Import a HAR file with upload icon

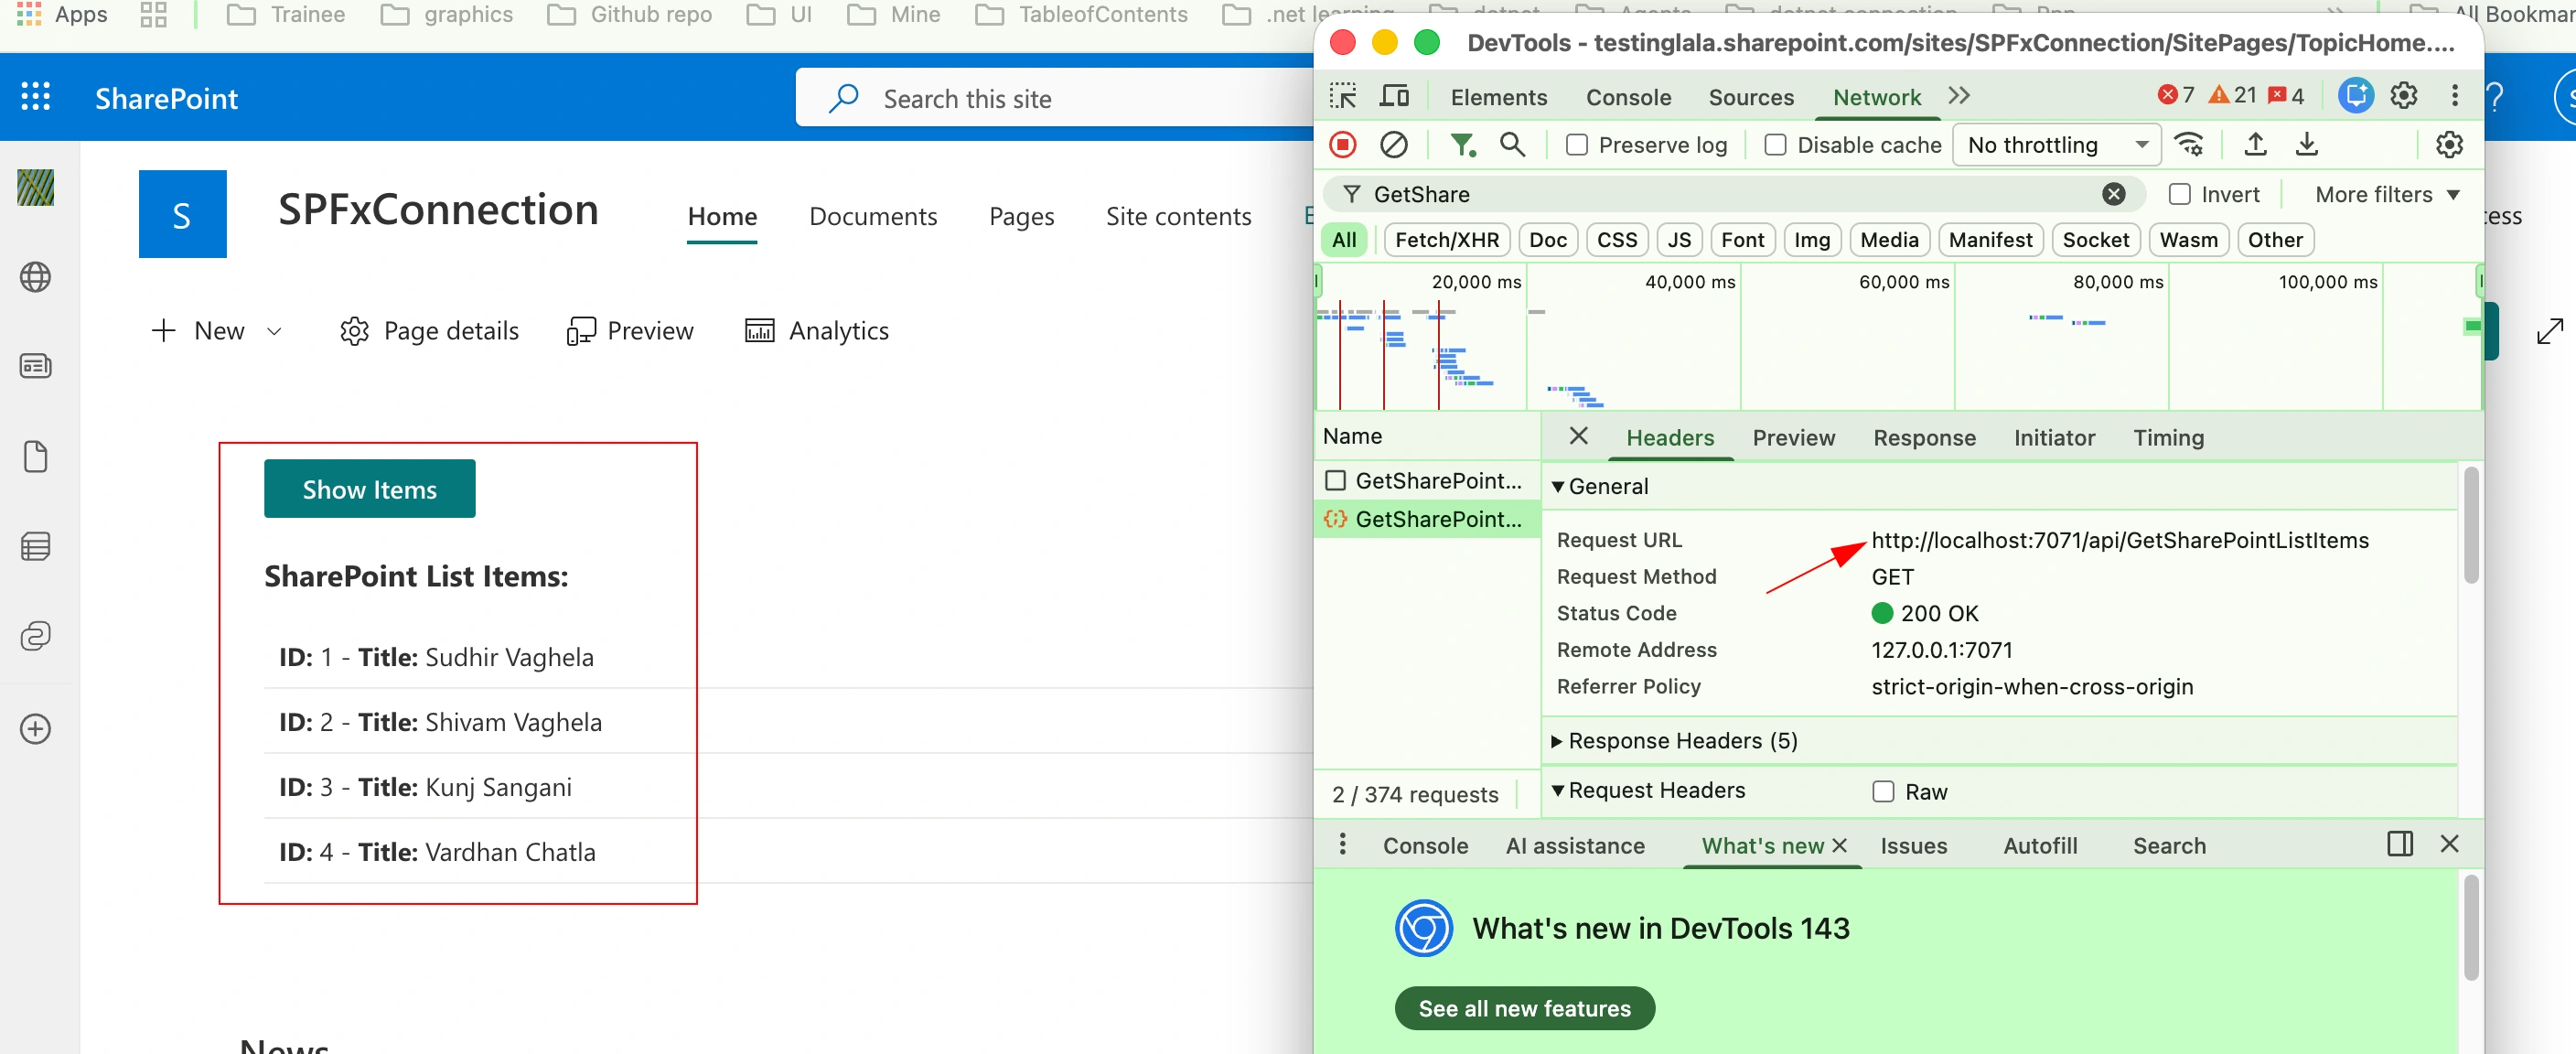pyautogui.click(x=2255, y=145)
